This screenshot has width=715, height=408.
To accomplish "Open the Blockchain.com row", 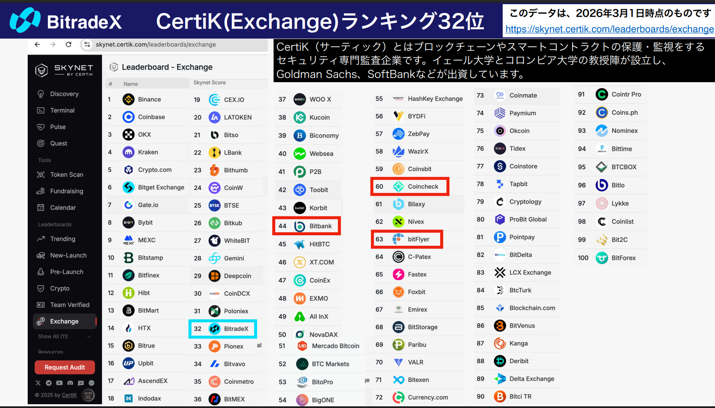I will point(517,308).
